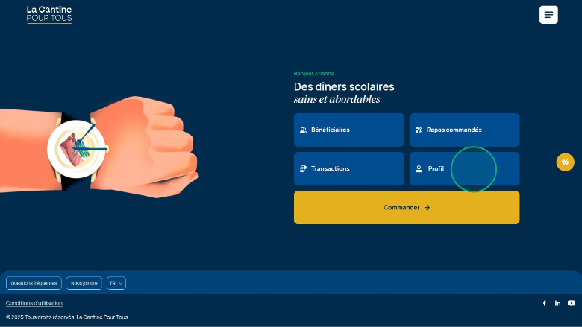Click the cutlery icon beside Repas commandés

coord(419,130)
